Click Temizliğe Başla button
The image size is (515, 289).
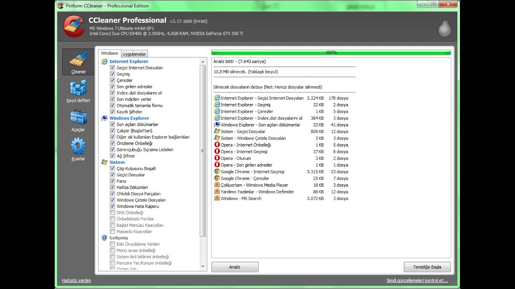pyautogui.click(x=427, y=267)
